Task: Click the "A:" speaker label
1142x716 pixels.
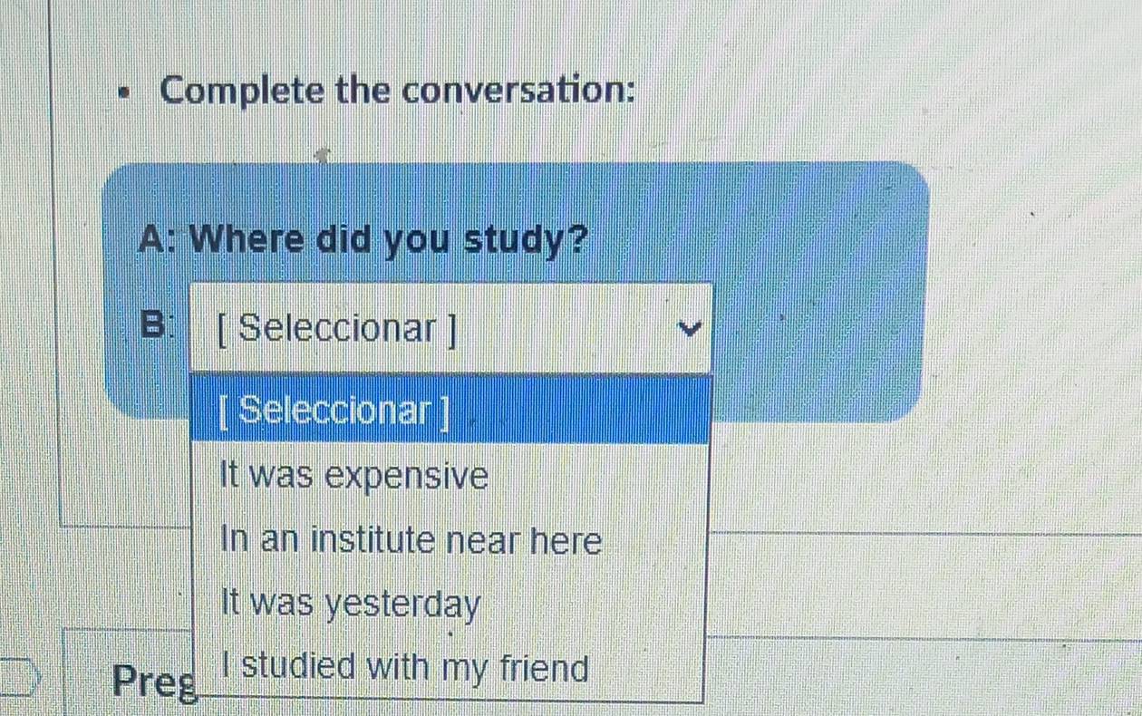Action: click(160, 241)
